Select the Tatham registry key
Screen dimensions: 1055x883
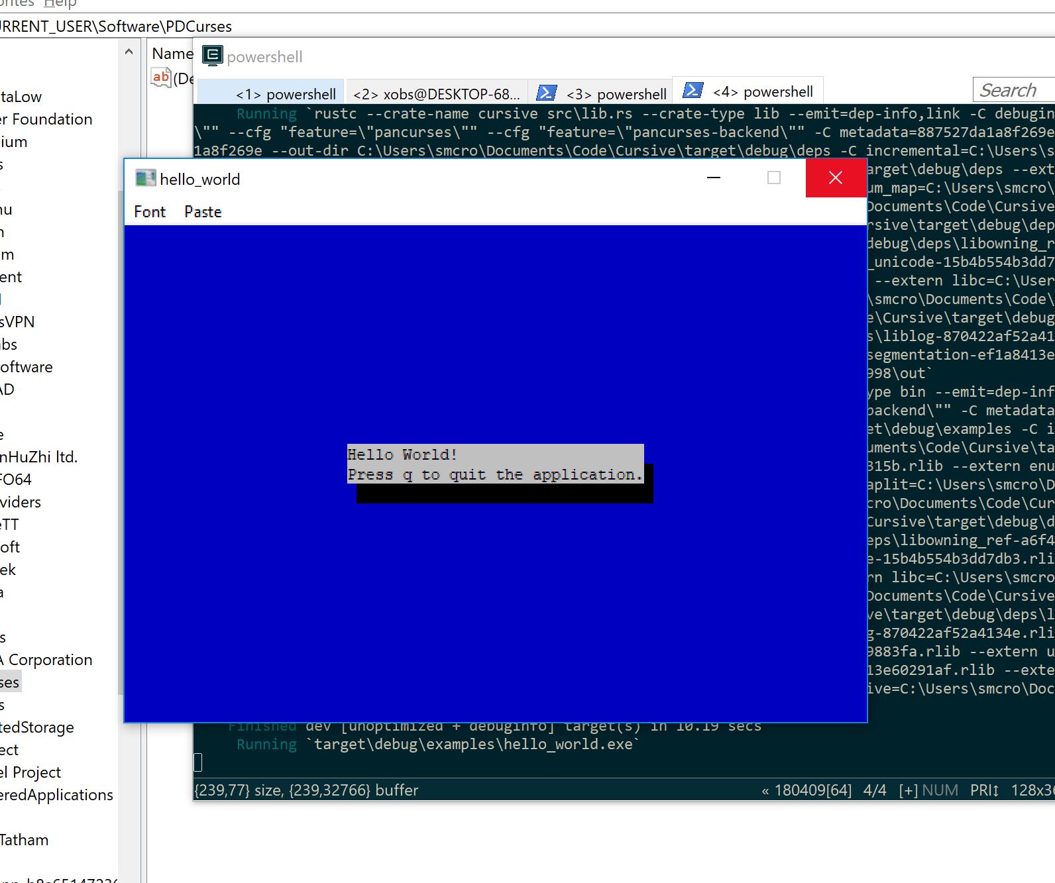(25, 840)
